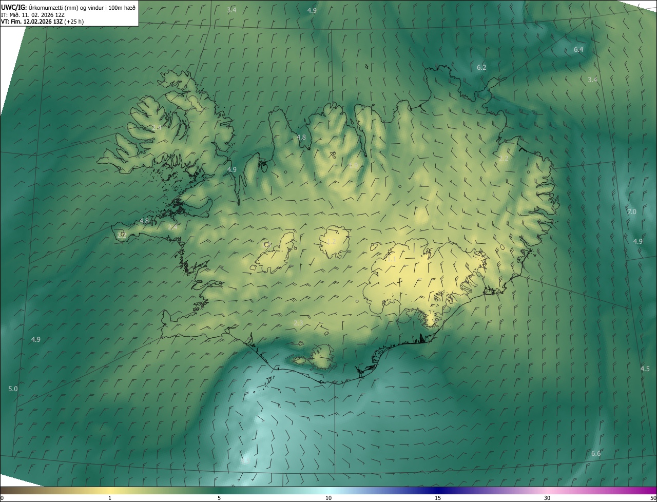Image resolution: width=657 pixels, height=502 pixels.
Task: Select the 1.1 value on the large glacier
Action: click(x=391, y=259)
